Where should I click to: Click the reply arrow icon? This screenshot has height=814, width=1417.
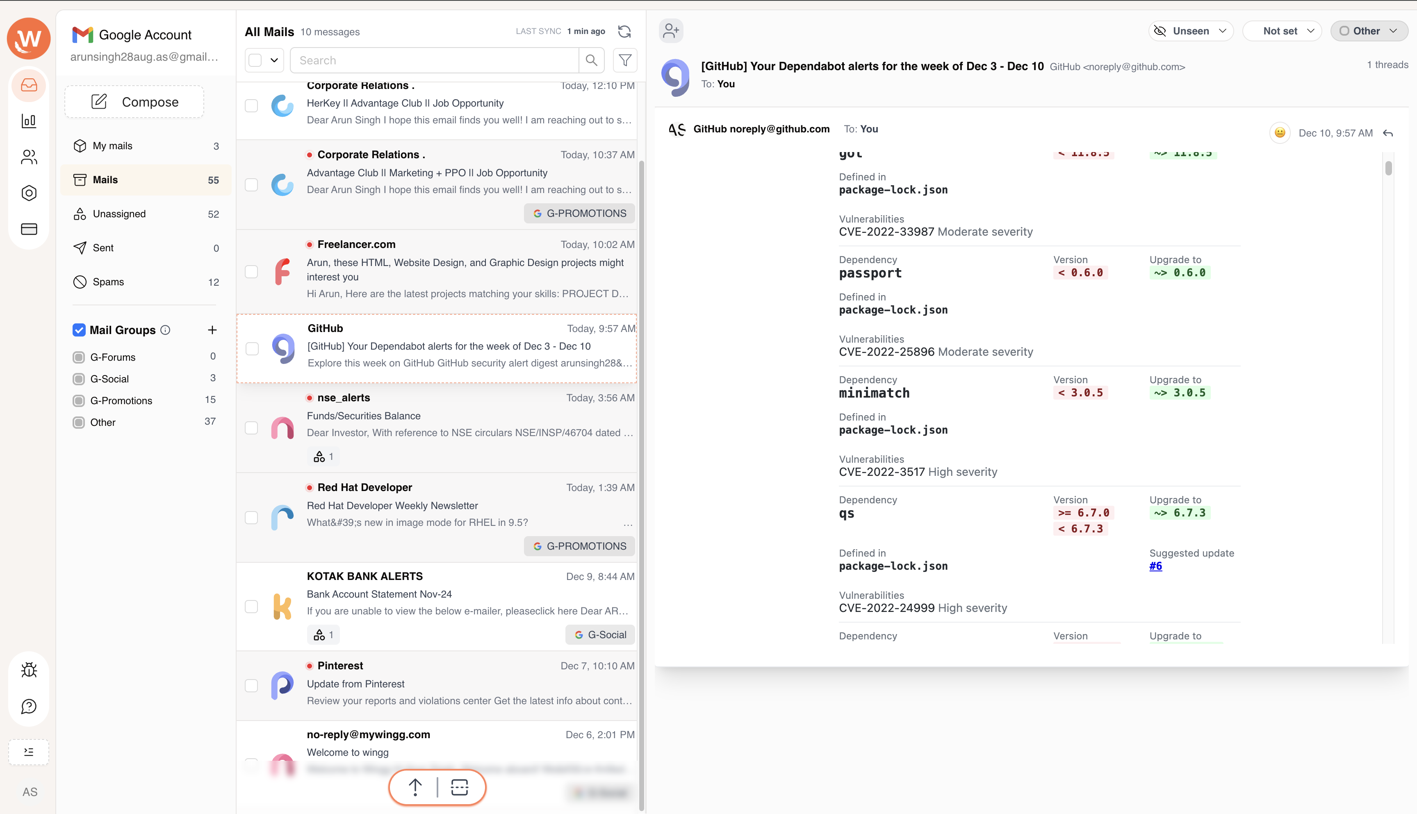(1388, 133)
